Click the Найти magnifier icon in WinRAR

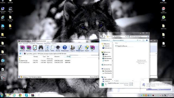tap(52, 48)
